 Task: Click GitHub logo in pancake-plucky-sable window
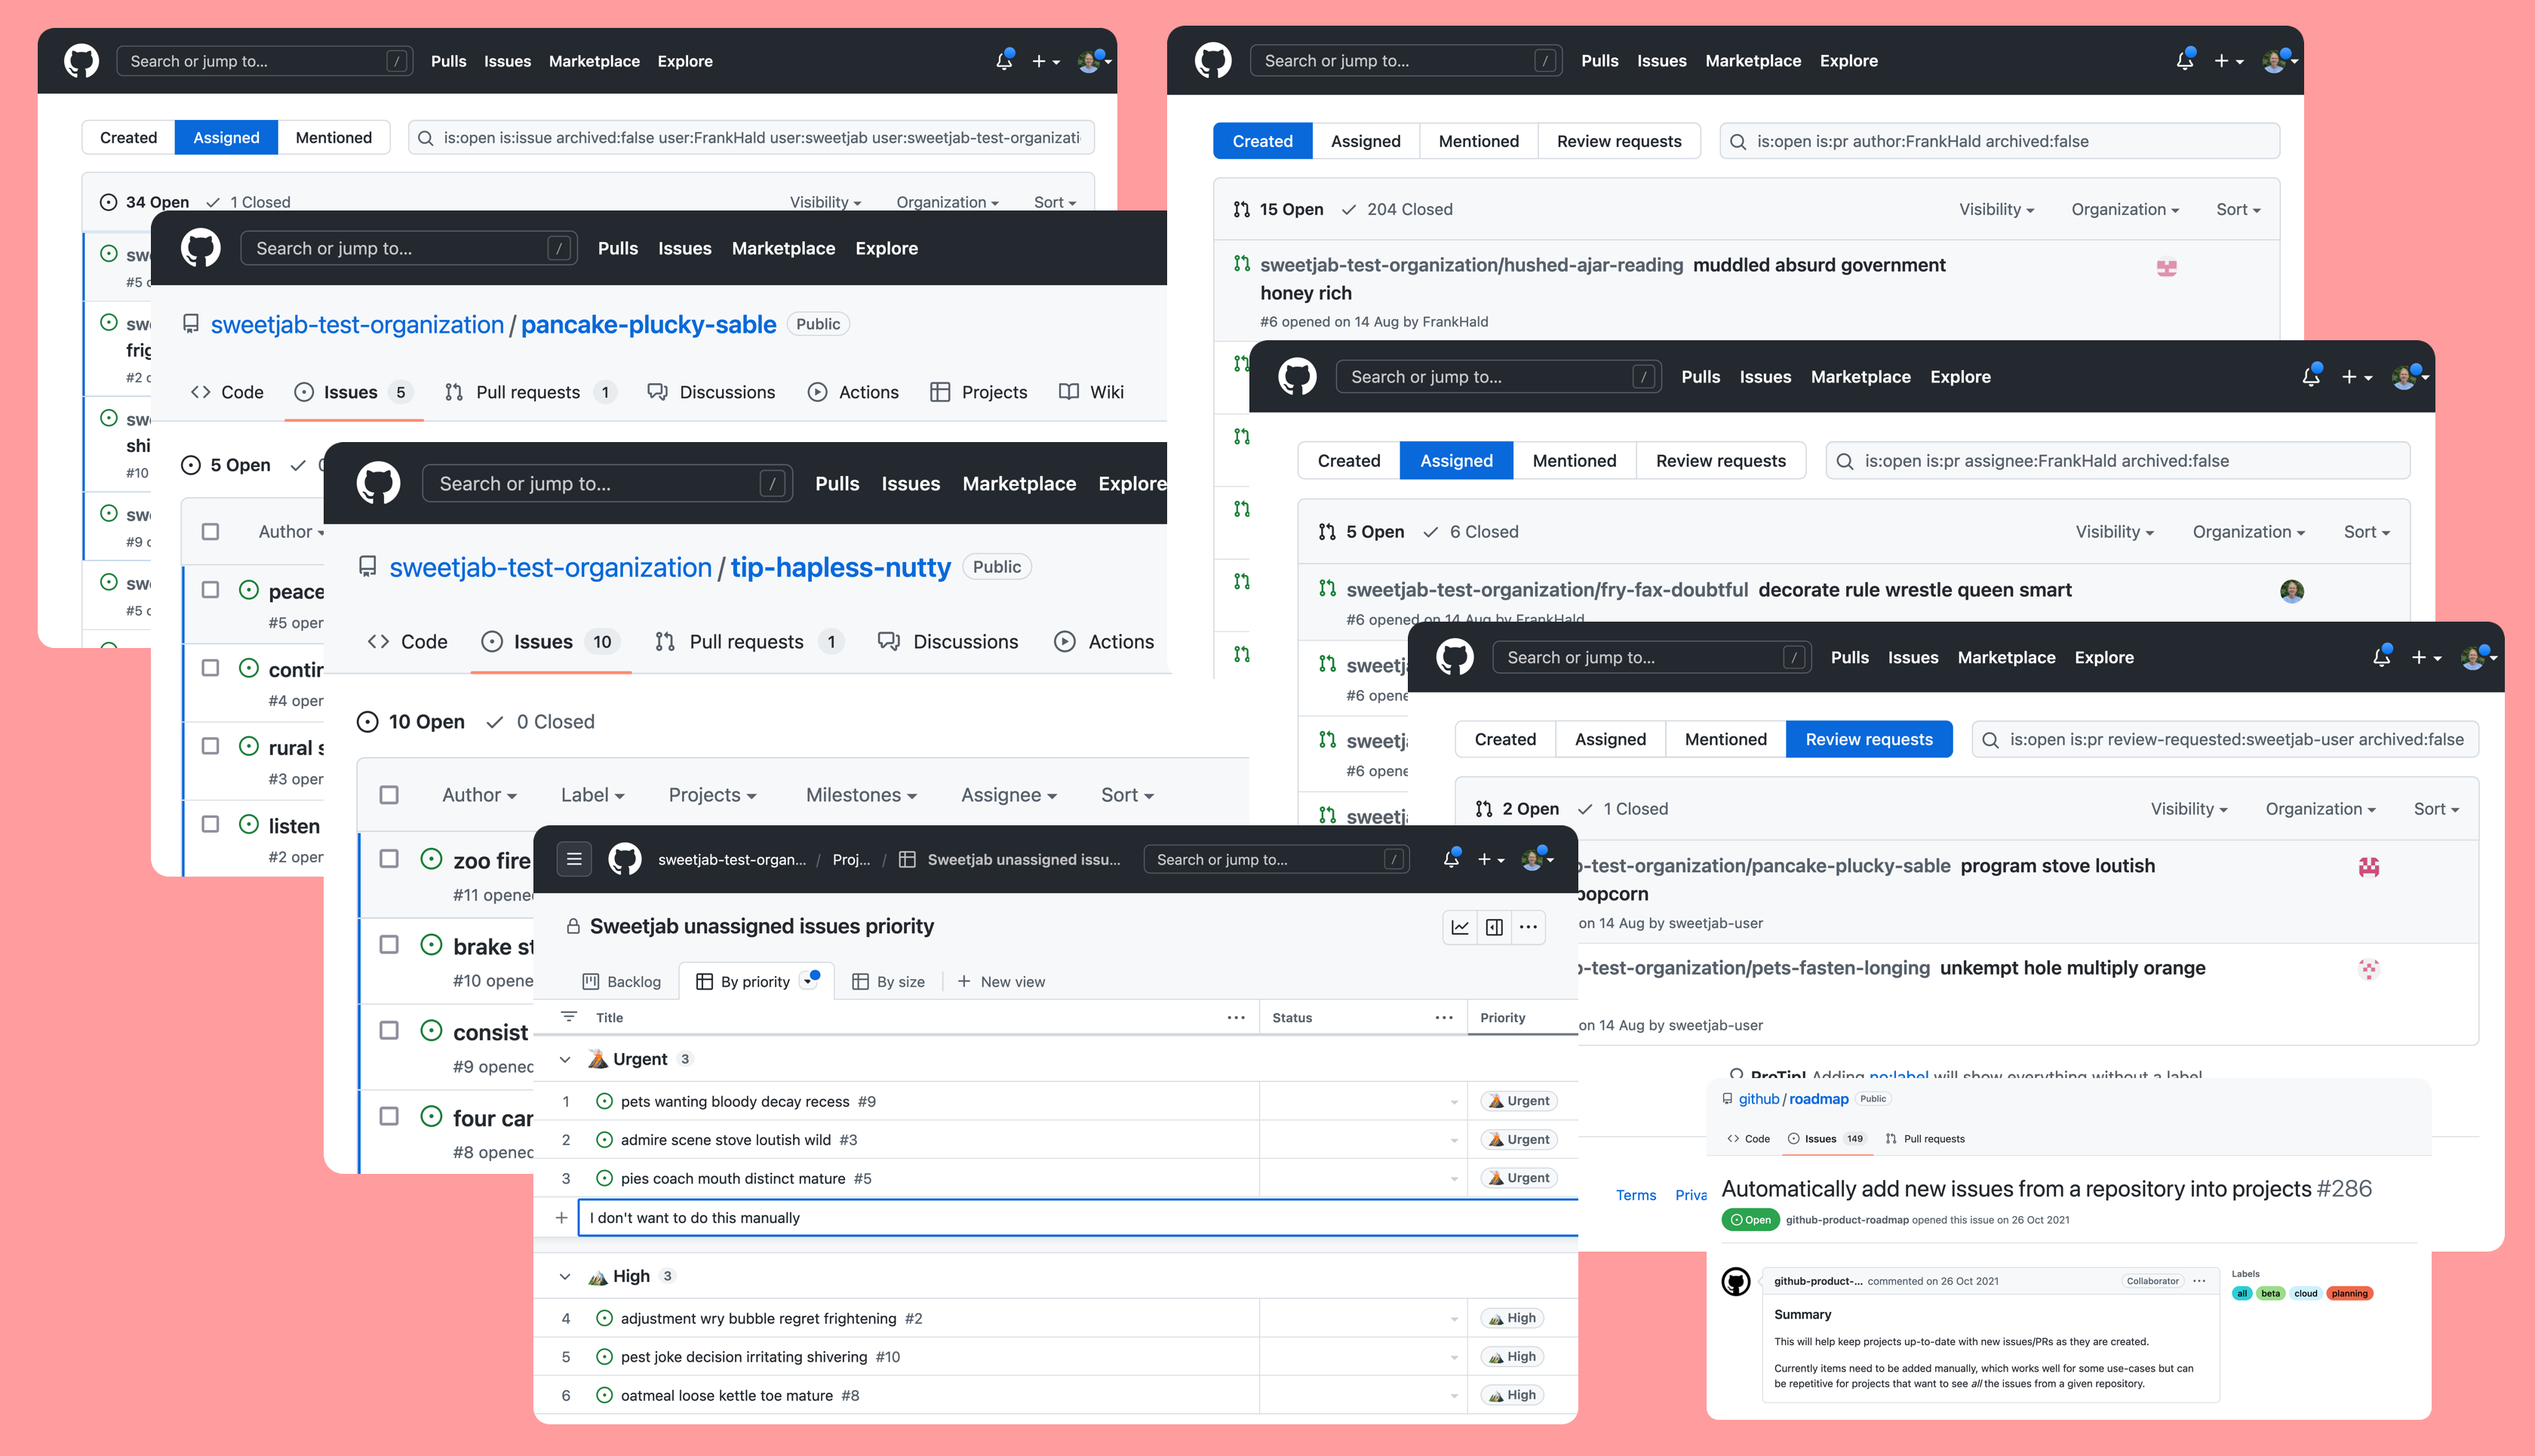(x=200, y=248)
